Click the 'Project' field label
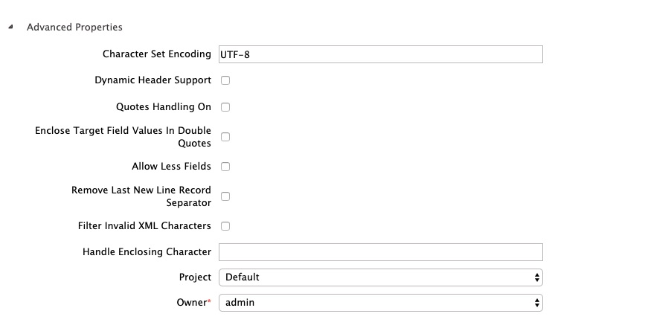This screenshot has height=334, width=645. 195,277
